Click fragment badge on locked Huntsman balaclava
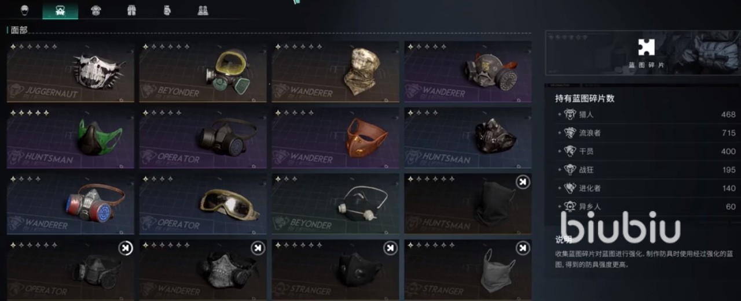This screenshot has height=301, width=741. click(523, 183)
